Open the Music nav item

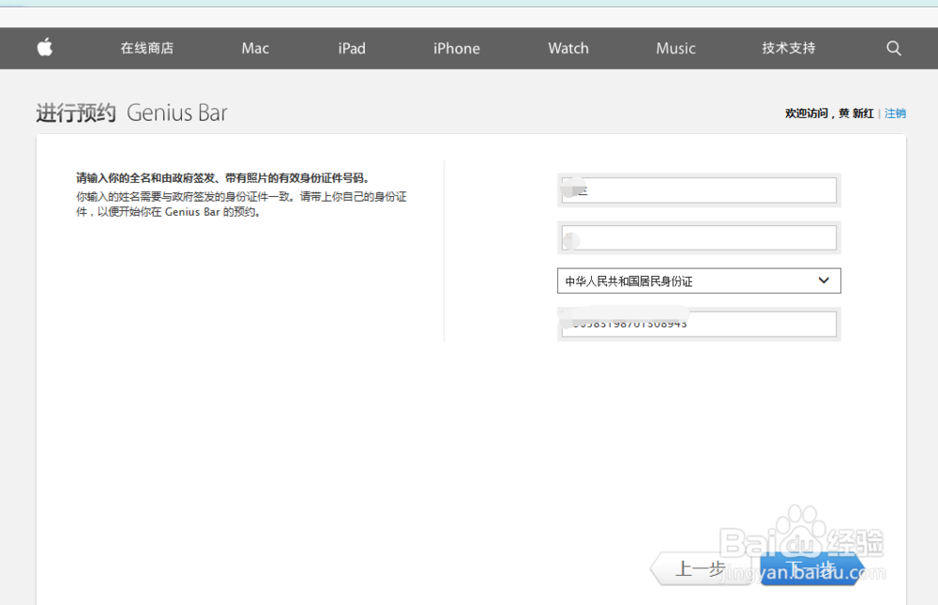[676, 49]
